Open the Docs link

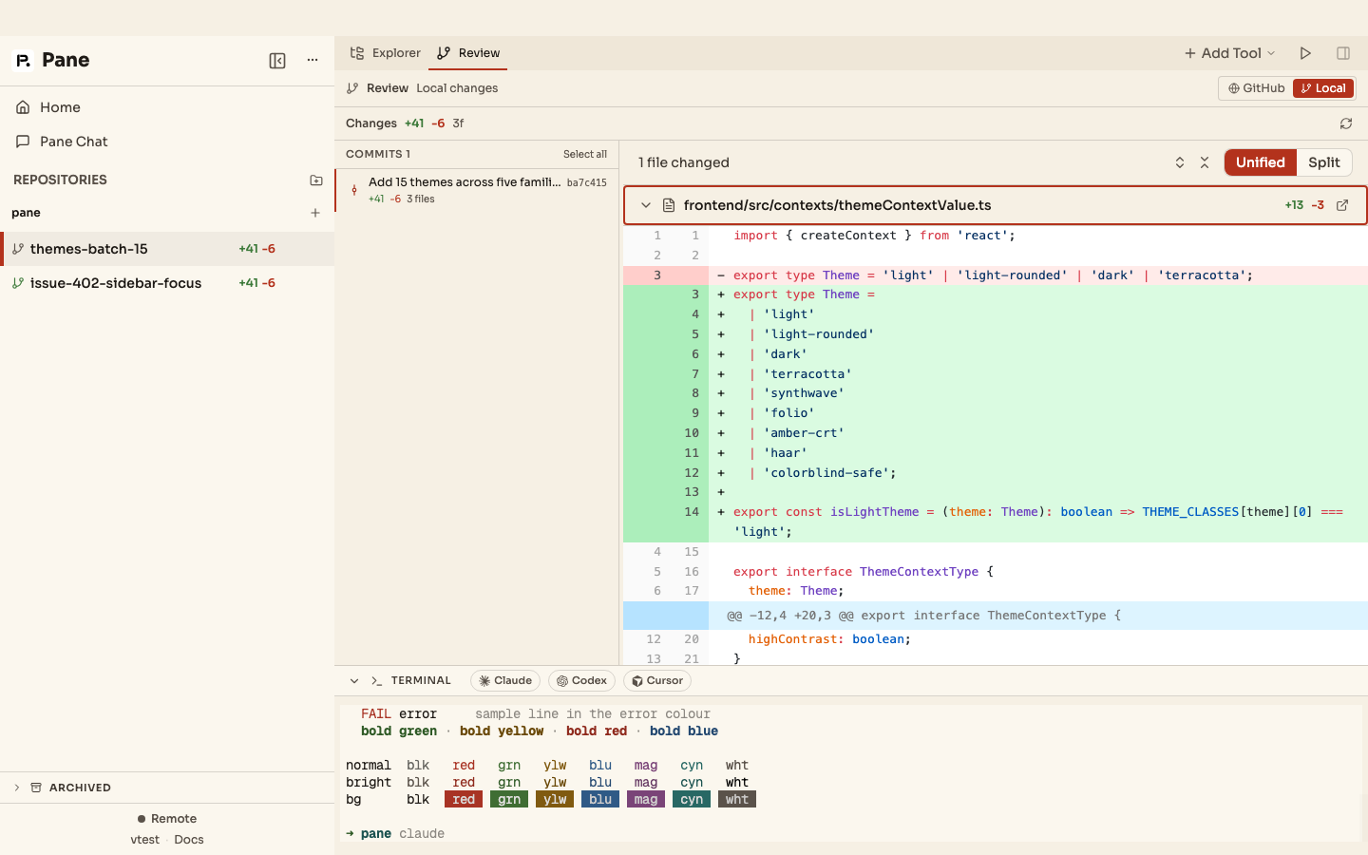(x=189, y=840)
